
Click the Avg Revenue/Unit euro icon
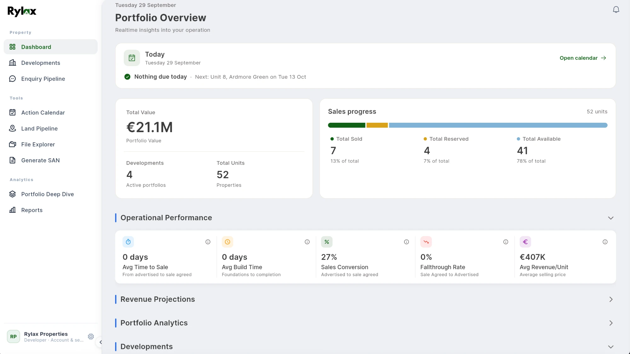(x=525, y=242)
